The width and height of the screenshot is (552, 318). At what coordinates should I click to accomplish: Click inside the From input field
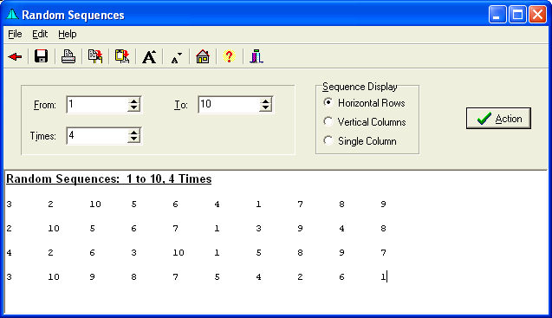pyautogui.click(x=97, y=105)
